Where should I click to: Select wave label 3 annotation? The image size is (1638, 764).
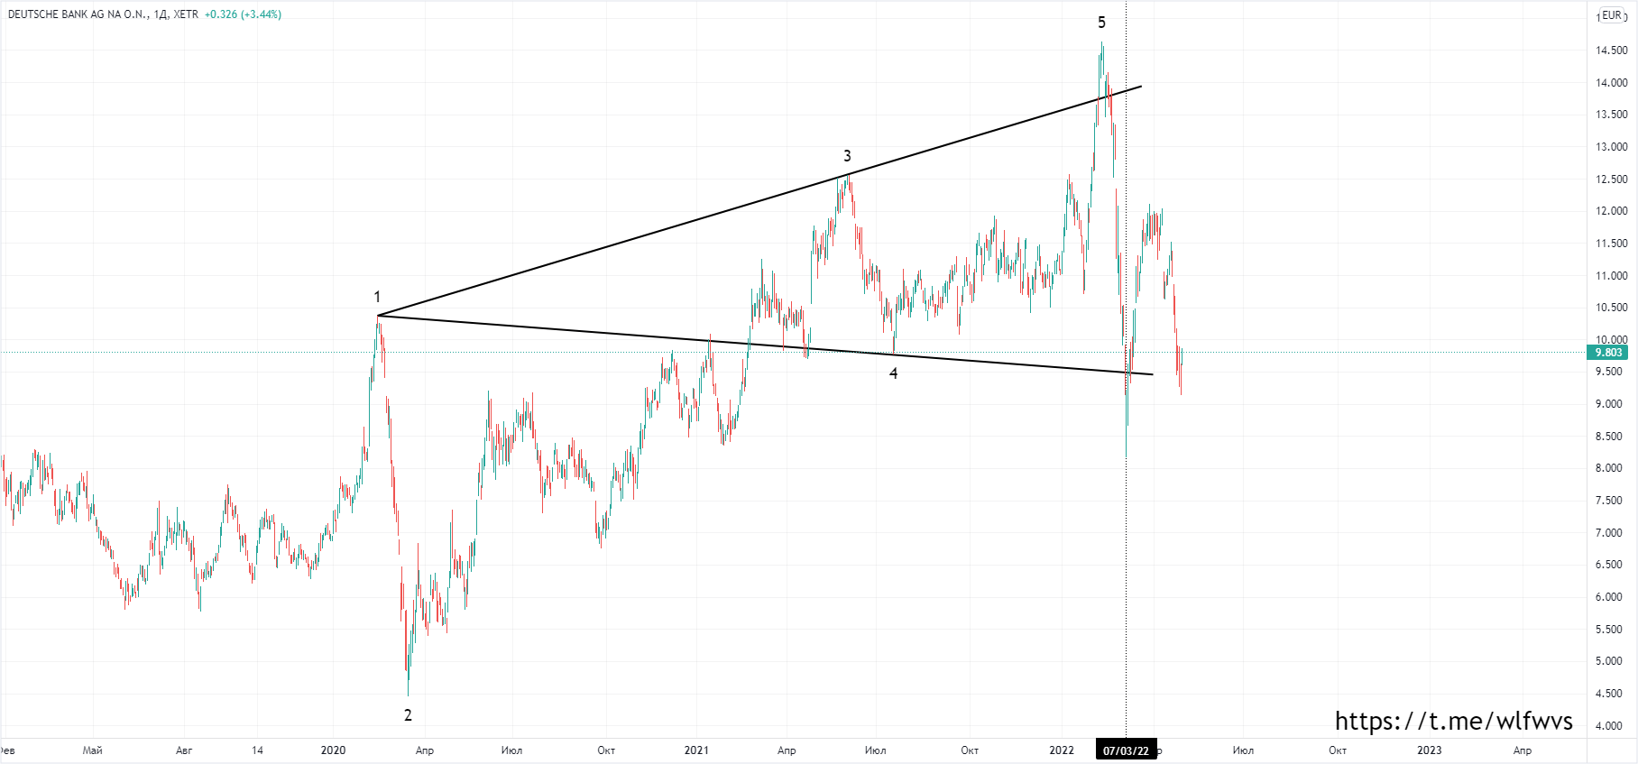[x=847, y=156]
